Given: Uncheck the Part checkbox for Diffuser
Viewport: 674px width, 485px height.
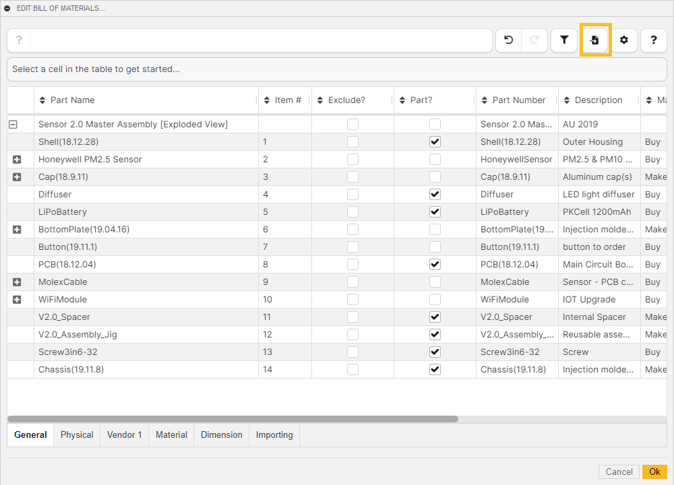Looking at the screenshot, I should (435, 195).
